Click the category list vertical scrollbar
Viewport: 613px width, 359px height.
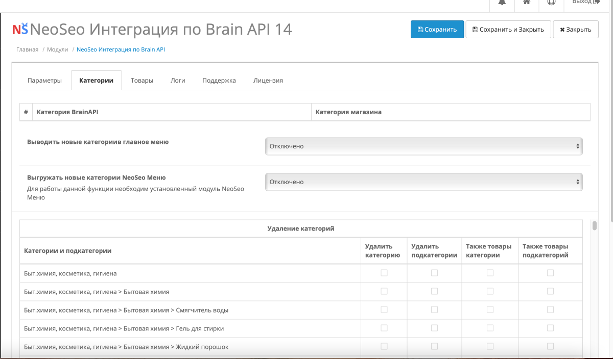pyautogui.click(x=594, y=226)
